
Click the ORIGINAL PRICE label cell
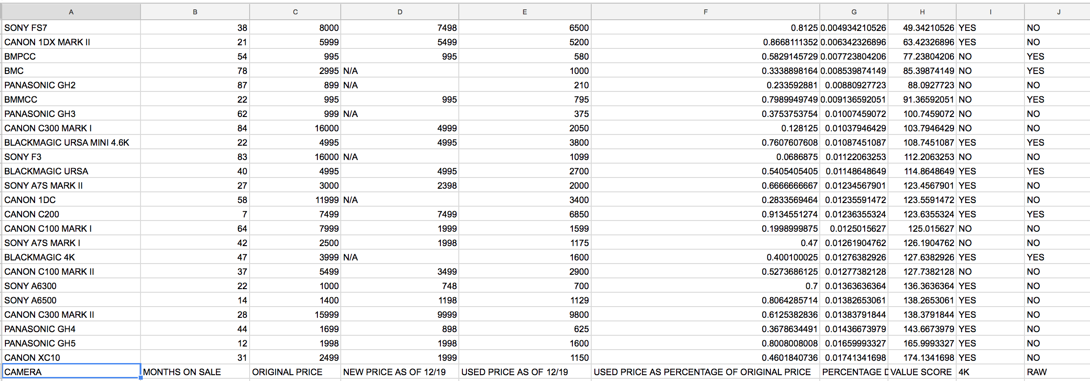pos(295,372)
